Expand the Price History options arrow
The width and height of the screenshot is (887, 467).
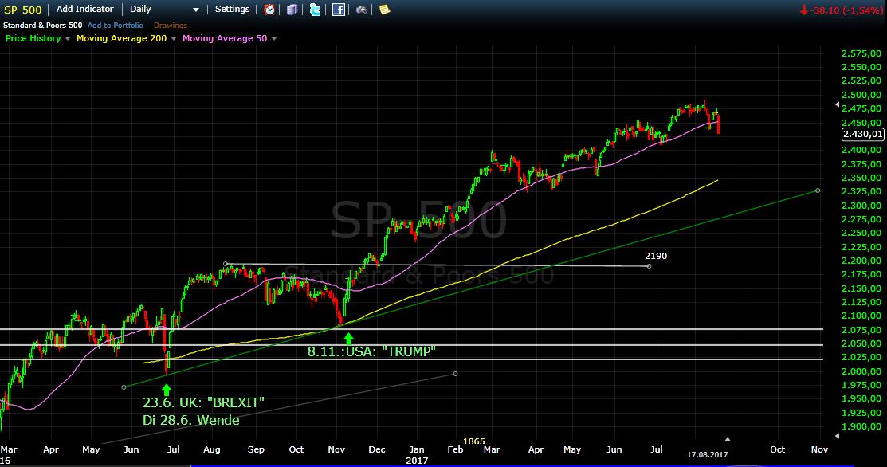coord(68,38)
